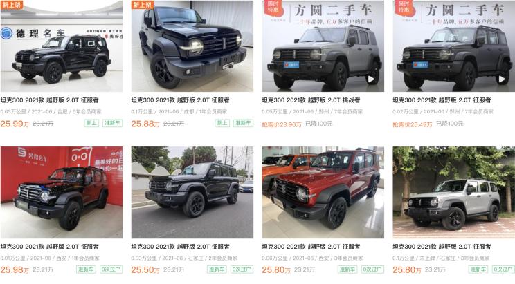Open the 德理名车 black car thumbnail
Viewport: 515px width, 284px height.
[62, 46]
